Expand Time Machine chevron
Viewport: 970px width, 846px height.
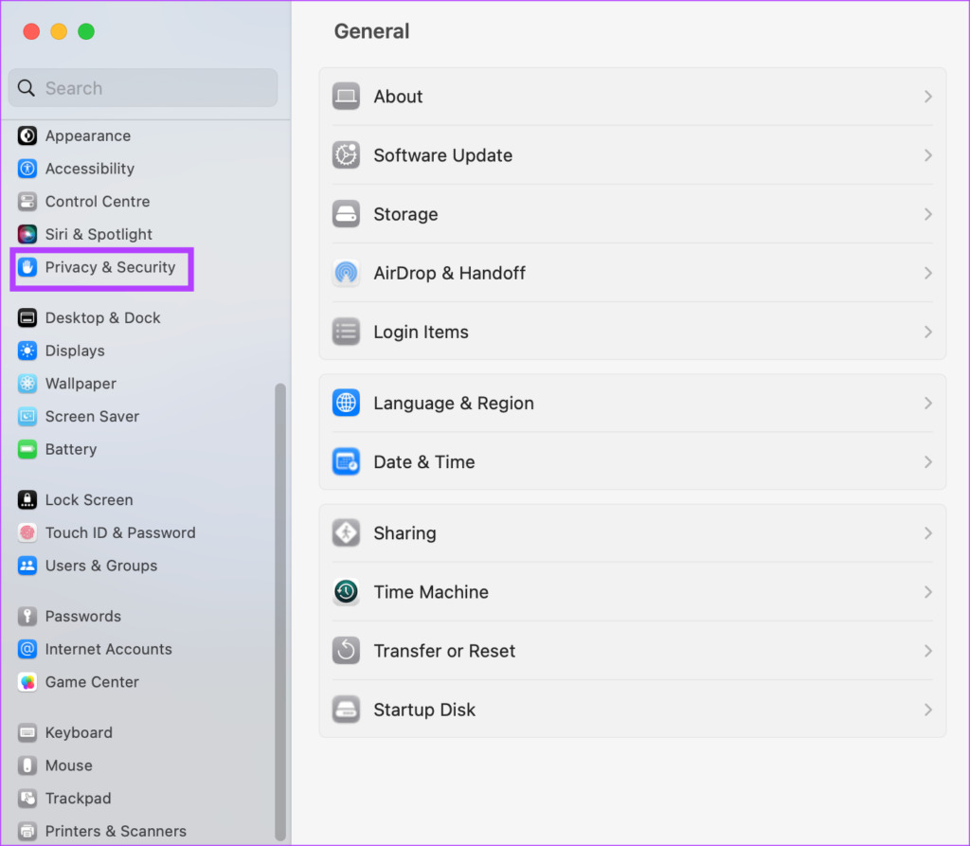(928, 592)
